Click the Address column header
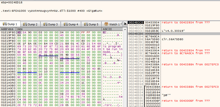The height and width of the screenshot is (107, 220). tap(8, 29)
